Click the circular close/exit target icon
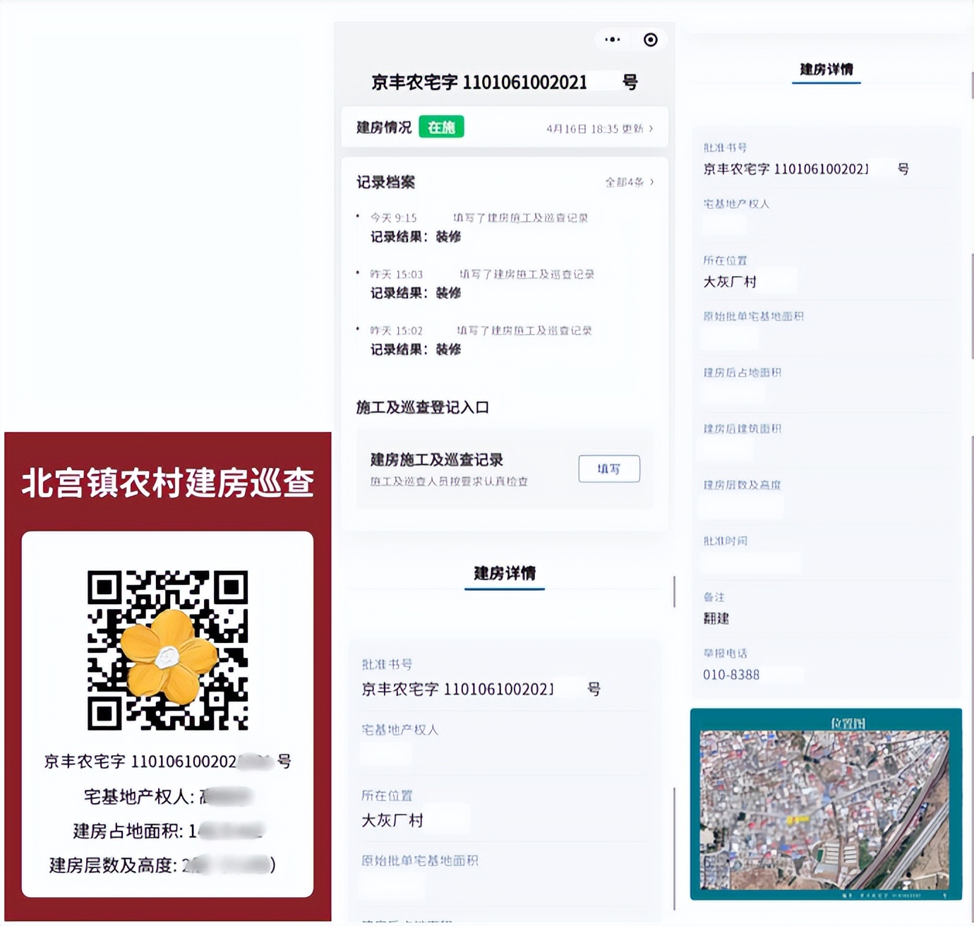The width and height of the screenshot is (974, 926). tap(649, 40)
